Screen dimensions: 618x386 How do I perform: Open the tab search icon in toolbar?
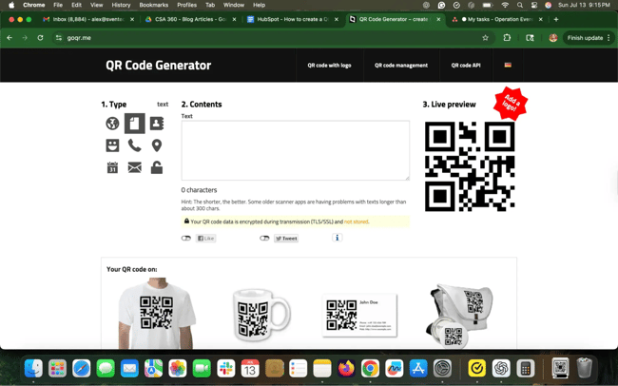click(x=530, y=38)
